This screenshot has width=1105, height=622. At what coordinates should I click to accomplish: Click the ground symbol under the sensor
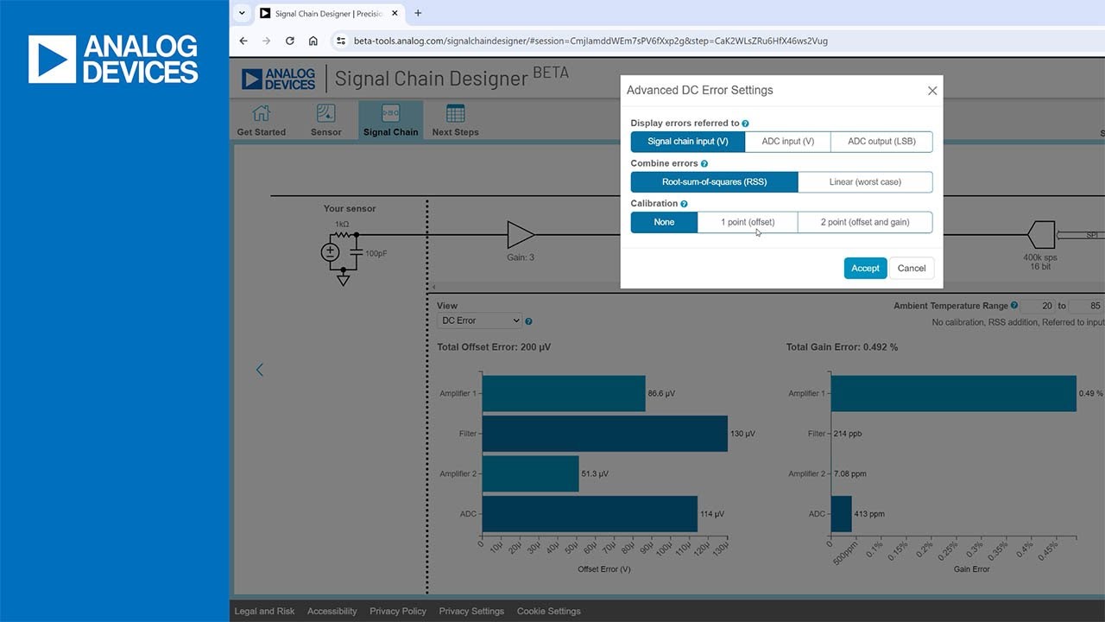point(344,278)
